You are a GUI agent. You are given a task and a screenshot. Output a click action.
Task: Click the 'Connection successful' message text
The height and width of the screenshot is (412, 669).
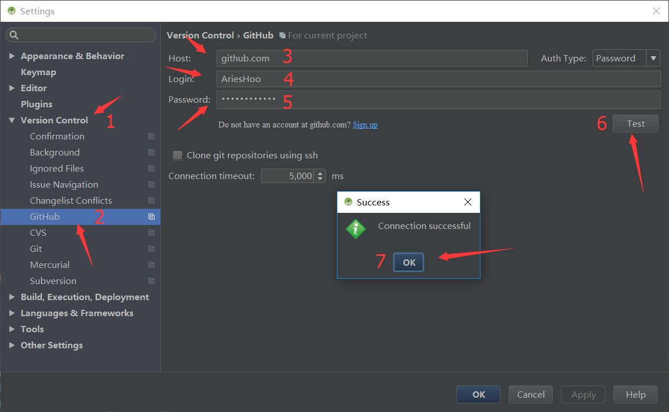[x=424, y=226]
